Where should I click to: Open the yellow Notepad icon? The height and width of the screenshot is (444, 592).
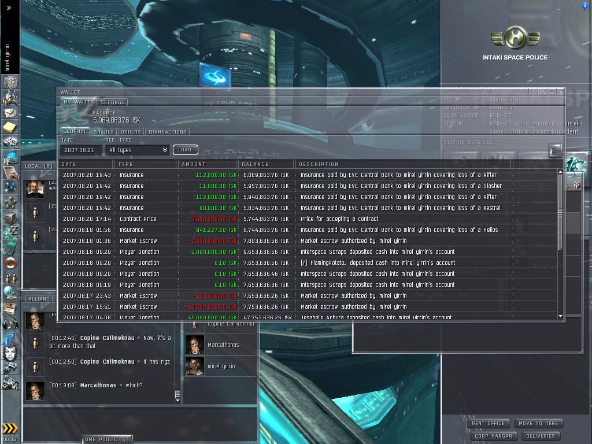(10, 127)
